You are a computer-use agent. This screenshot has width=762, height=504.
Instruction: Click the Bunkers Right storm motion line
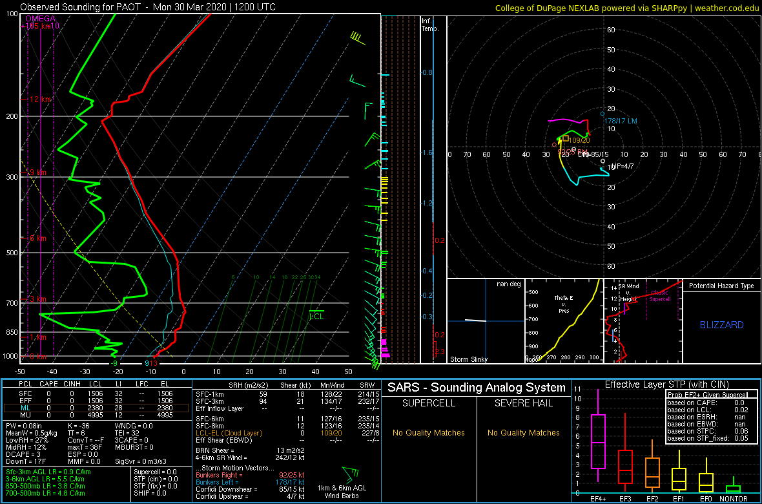click(x=251, y=475)
